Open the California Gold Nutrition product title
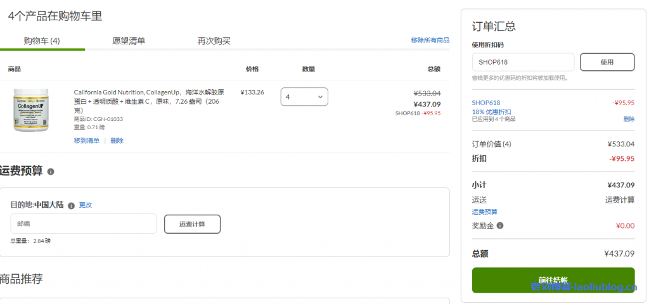The height and width of the screenshot is (304, 649). 148,101
